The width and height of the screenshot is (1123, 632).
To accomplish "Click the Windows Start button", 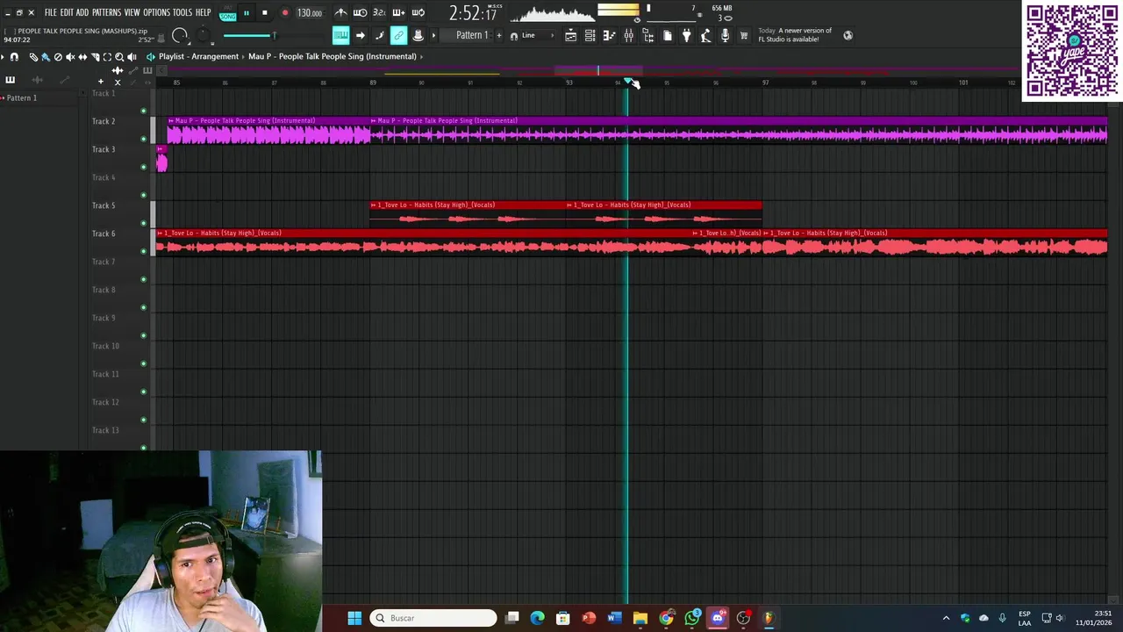I will pyautogui.click(x=354, y=618).
